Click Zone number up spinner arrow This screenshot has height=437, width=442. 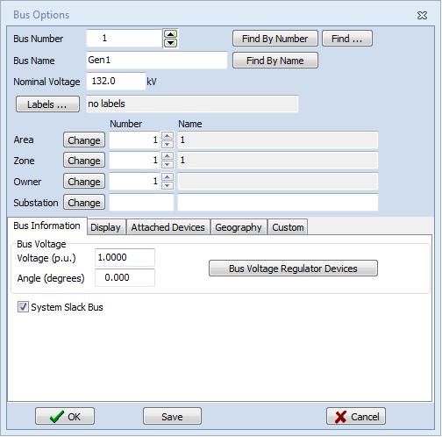168,156
